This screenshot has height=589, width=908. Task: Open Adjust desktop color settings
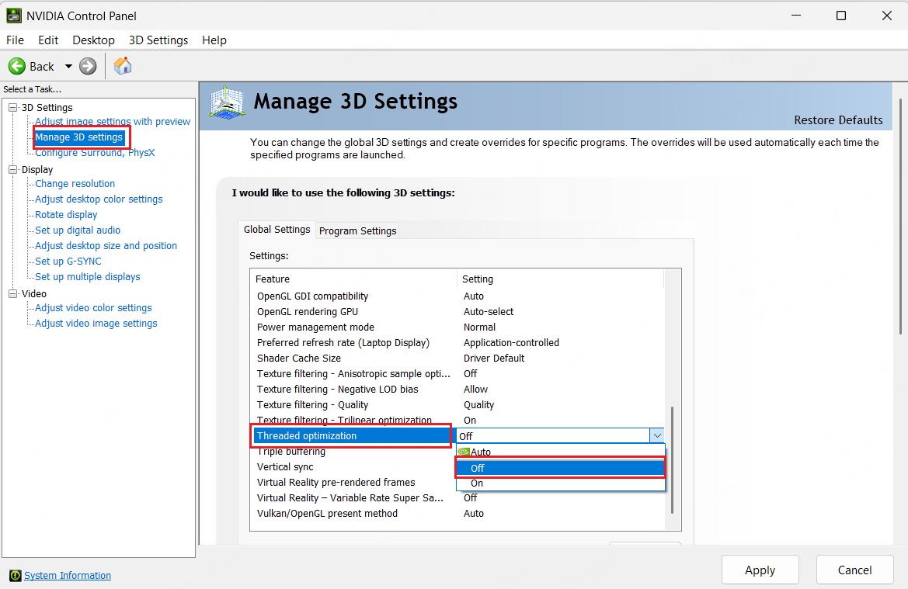tap(99, 199)
